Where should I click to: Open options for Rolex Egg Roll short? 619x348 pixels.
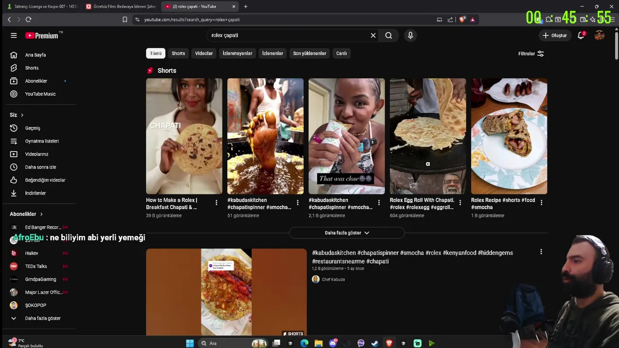coord(460,203)
